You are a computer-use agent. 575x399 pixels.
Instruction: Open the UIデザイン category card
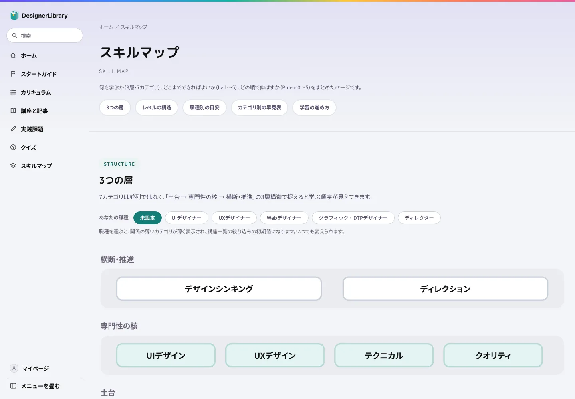tap(166, 355)
